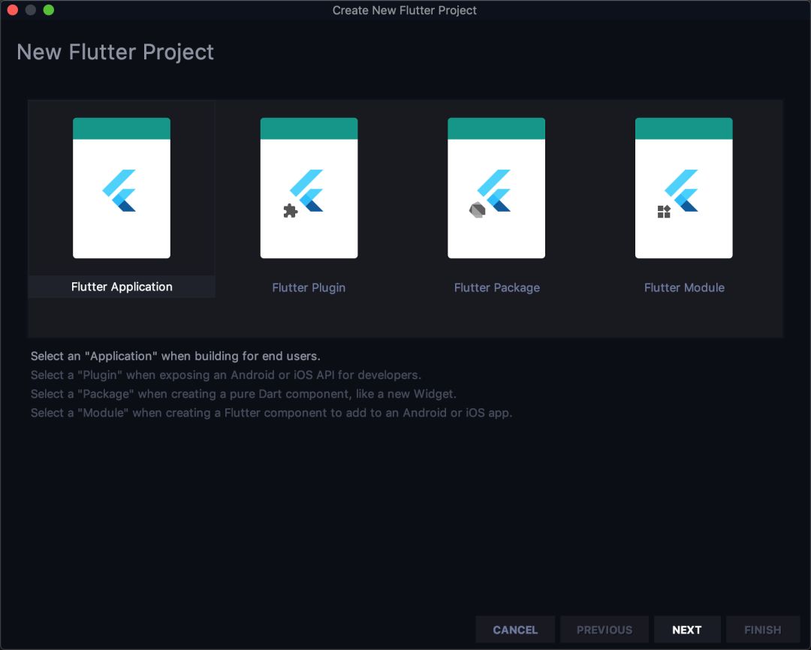Viewport: 811px width, 650px height.
Task: Select the Flutter Plugin card icon
Action: pyautogui.click(x=309, y=188)
